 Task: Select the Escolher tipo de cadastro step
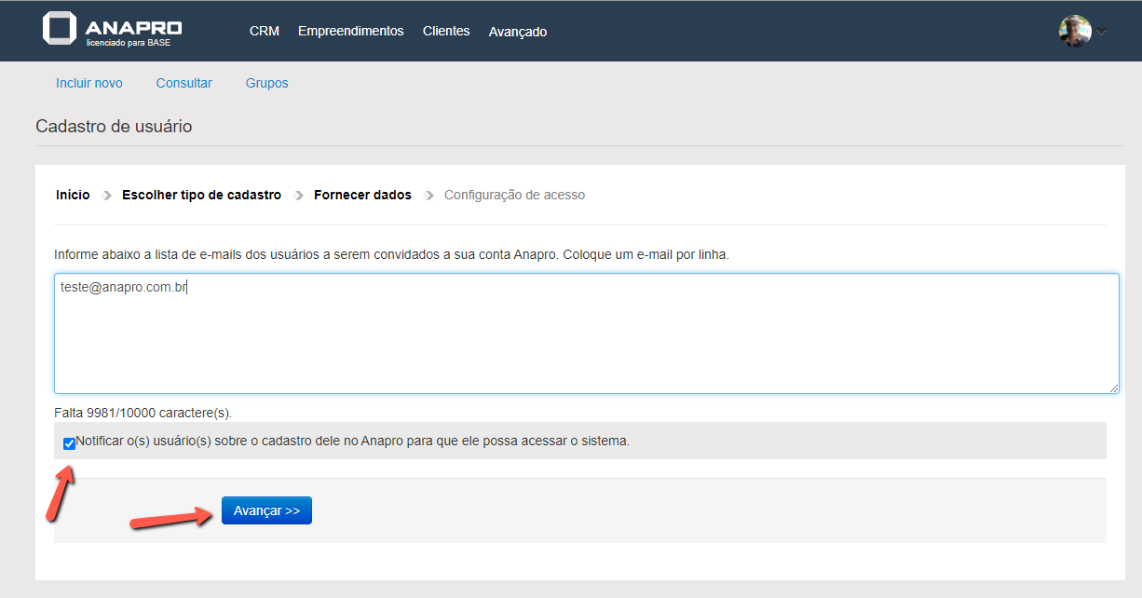201,195
